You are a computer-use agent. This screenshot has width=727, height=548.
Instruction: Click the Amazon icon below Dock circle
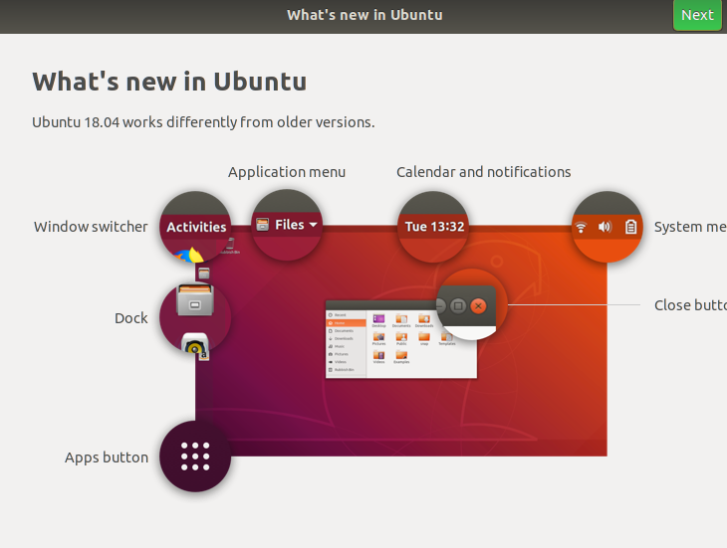[x=204, y=355]
